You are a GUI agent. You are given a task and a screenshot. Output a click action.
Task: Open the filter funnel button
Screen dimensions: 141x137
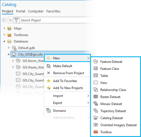tap(16, 20)
